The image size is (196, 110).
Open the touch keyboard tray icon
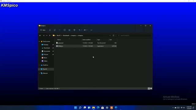point(178,108)
